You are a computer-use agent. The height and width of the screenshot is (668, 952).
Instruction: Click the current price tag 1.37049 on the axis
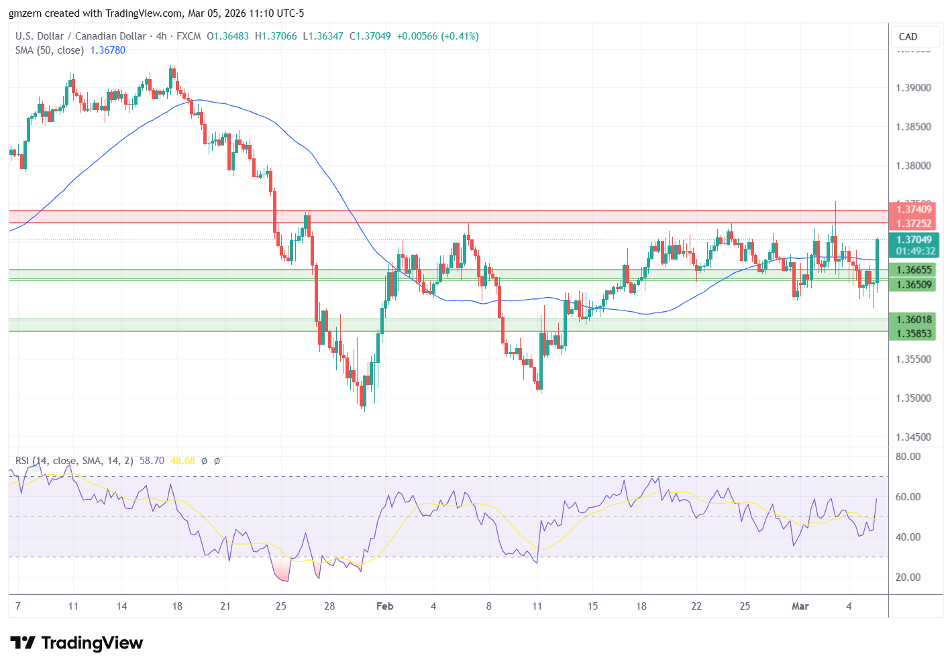pos(914,239)
